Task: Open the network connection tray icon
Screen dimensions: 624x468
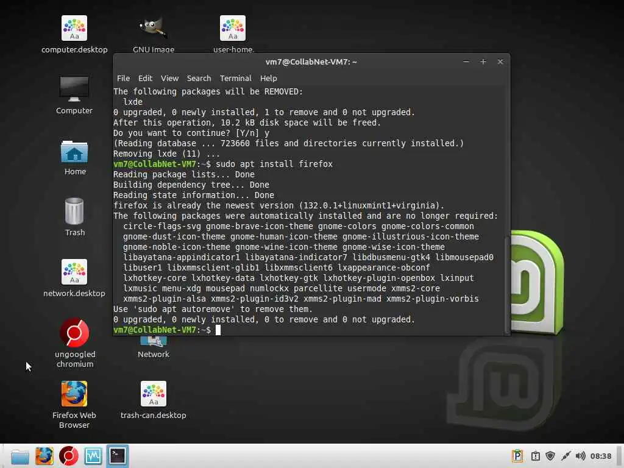Action: 565,456
